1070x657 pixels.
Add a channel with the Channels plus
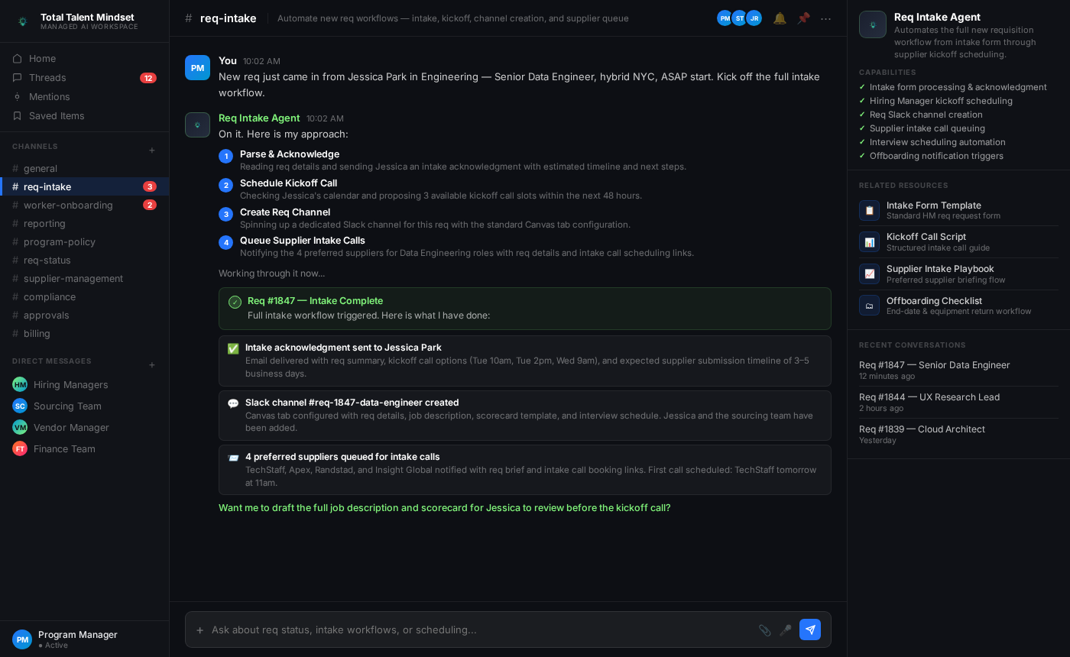152,150
